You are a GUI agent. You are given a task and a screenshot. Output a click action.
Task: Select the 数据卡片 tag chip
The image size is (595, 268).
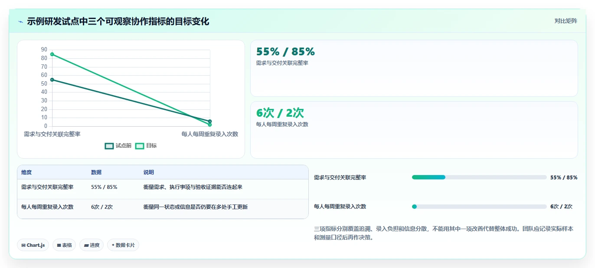tap(123, 245)
